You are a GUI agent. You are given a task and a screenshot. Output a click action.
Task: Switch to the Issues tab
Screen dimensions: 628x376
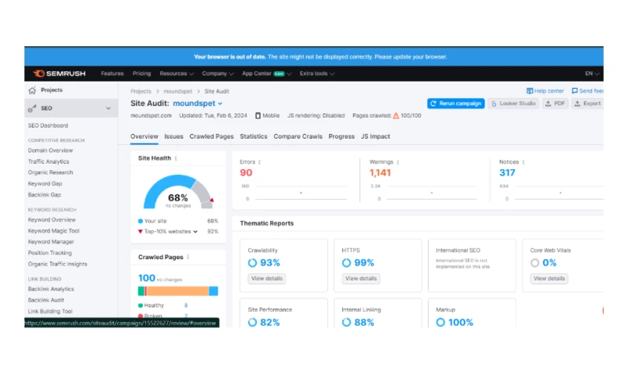(173, 136)
